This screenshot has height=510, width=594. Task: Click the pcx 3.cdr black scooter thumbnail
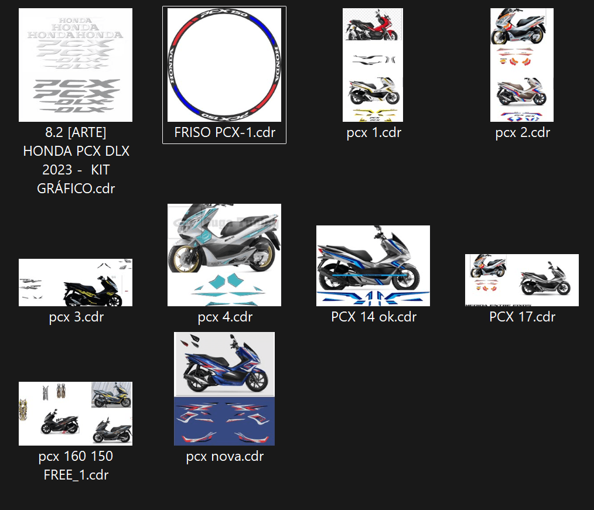(76, 283)
